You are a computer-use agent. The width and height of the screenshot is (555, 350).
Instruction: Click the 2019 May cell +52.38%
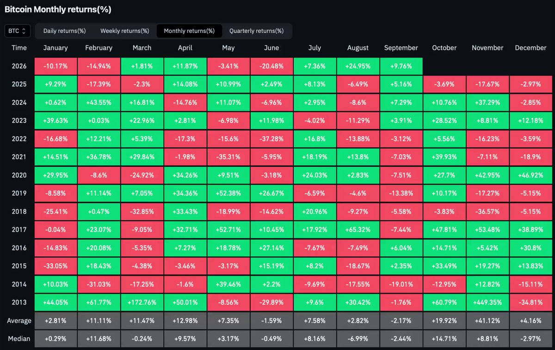point(228,193)
